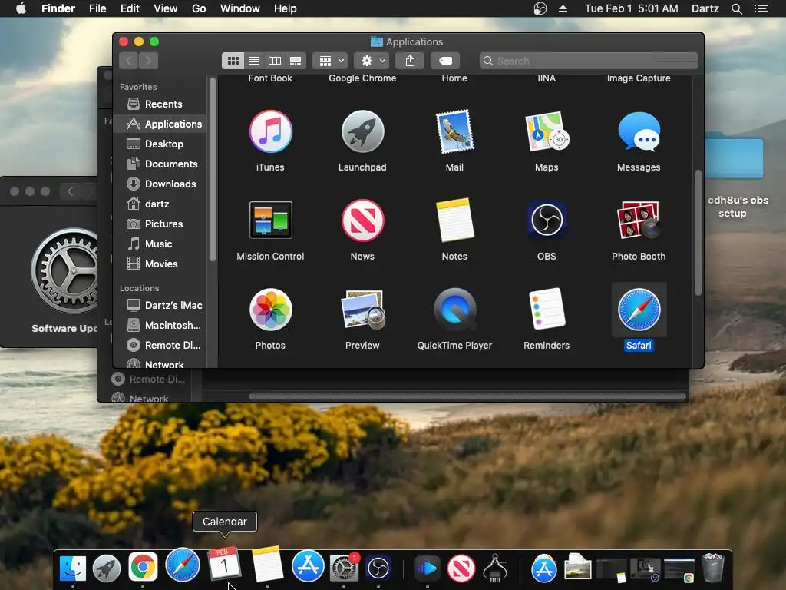Click the Finder search field

click(x=589, y=61)
